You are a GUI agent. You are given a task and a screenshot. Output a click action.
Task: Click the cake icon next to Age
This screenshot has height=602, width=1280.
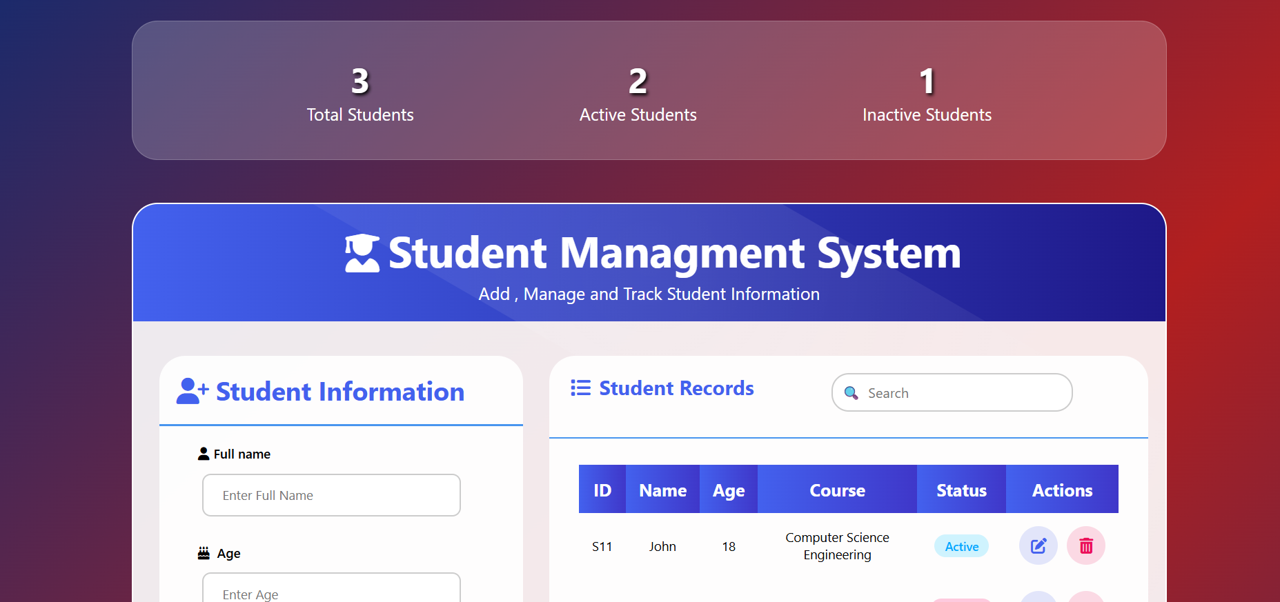click(204, 553)
